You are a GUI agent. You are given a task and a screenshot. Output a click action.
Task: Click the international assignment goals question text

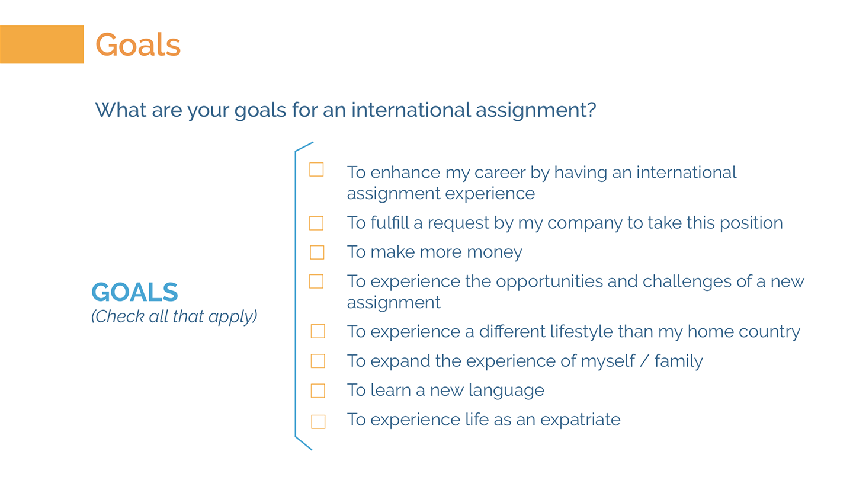tap(345, 110)
